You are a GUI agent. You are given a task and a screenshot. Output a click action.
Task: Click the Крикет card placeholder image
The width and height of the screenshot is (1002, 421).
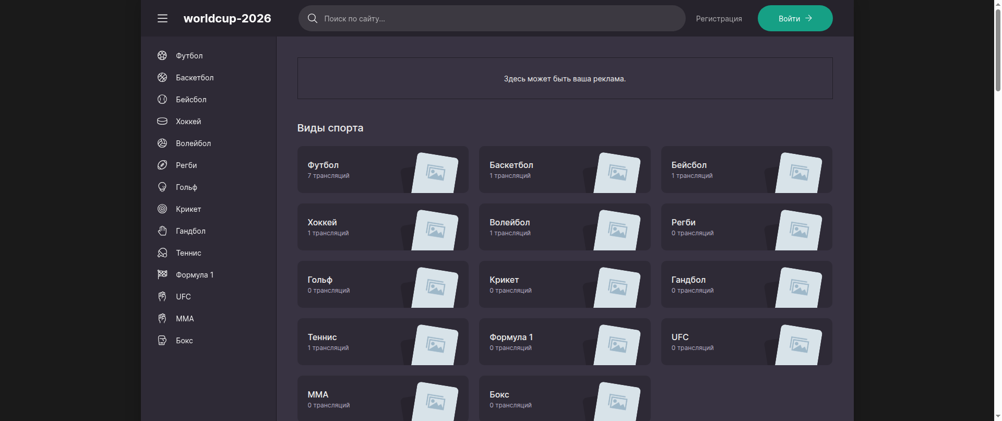pyautogui.click(x=617, y=287)
